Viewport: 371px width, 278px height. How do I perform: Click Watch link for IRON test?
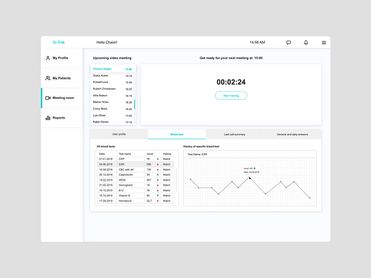click(x=167, y=180)
